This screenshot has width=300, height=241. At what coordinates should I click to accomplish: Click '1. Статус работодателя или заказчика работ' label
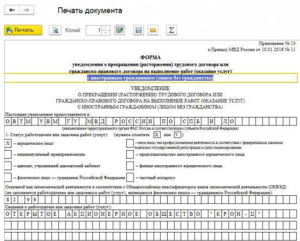[57, 135]
